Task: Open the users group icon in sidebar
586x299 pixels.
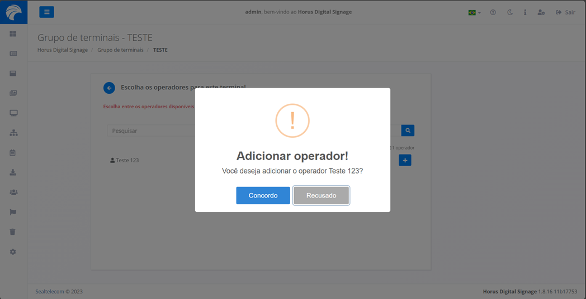Action: point(13,192)
